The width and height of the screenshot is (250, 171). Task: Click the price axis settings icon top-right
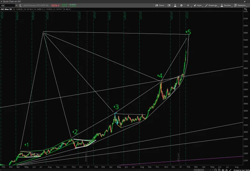246,9
